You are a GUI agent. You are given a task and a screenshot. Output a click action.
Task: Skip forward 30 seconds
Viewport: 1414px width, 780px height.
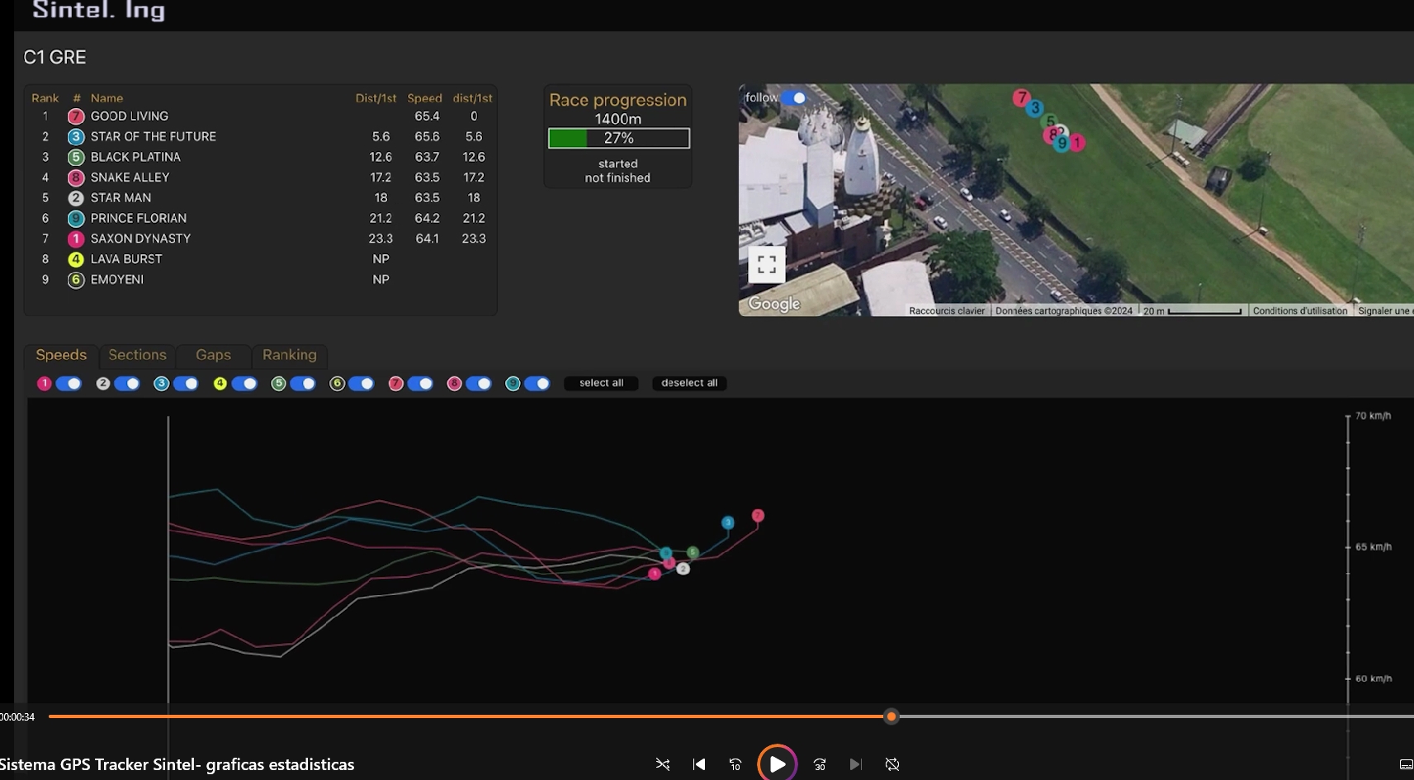(820, 764)
